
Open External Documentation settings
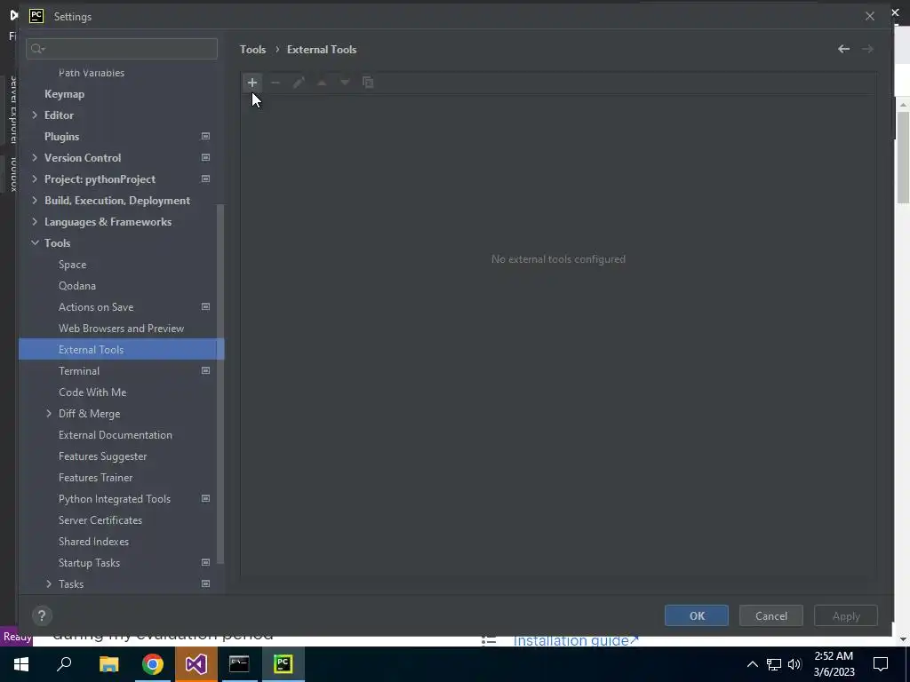(x=116, y=435)
